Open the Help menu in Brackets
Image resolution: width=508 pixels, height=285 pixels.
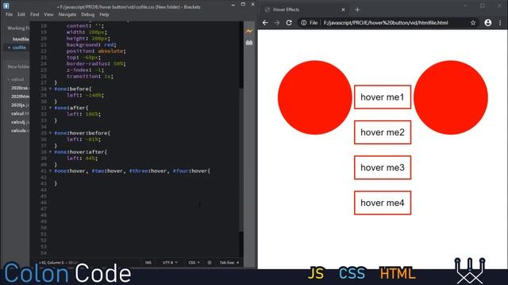tap(104, 14)
